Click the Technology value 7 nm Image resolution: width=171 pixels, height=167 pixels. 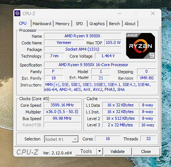pyautogui.click(x=54, y=56)
